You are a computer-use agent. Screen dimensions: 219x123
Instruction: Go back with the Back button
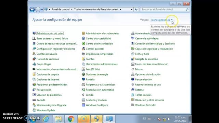32,10
